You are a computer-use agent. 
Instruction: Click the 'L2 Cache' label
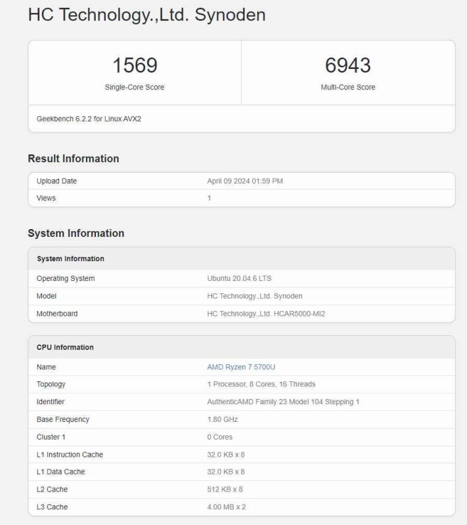pyautogui.click(x=52, y=490)
